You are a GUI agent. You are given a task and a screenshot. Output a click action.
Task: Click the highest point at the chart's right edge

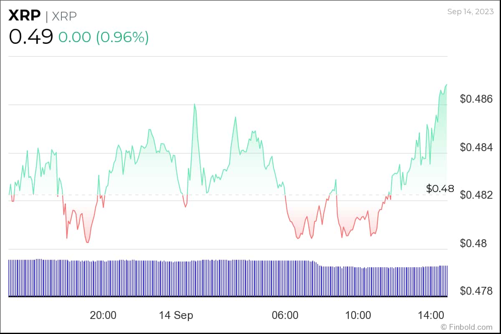pos(446,85)
